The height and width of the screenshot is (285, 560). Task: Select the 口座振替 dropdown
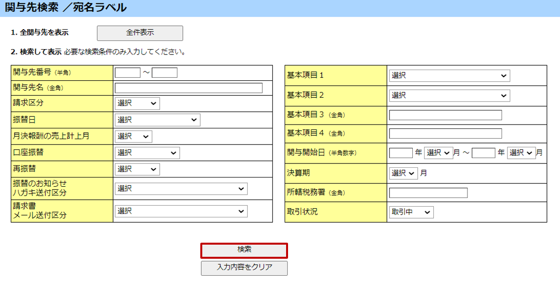pyautogui.click(x=147, y=153)
